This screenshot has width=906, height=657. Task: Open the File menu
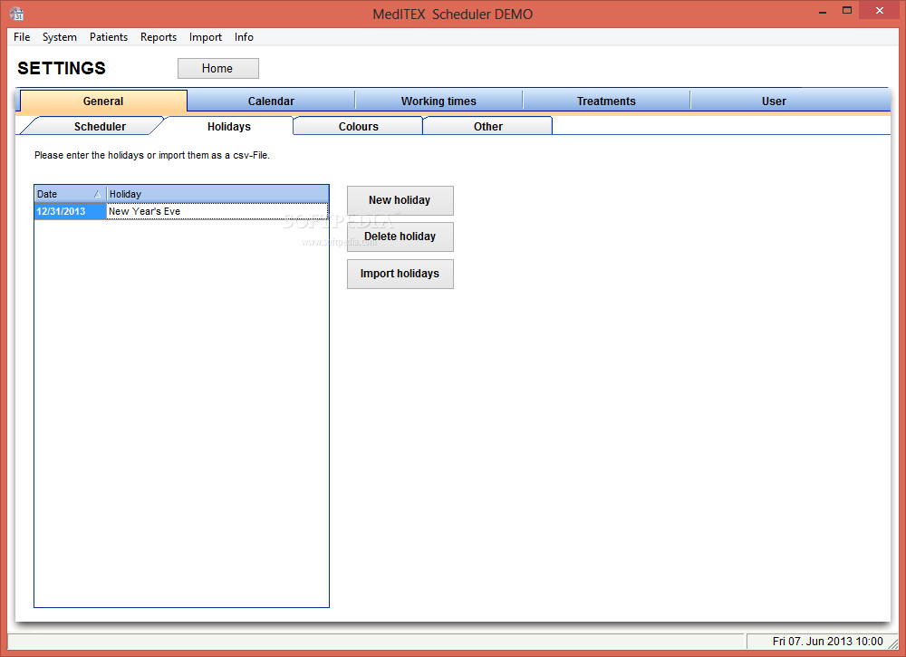tap(22, 37)
